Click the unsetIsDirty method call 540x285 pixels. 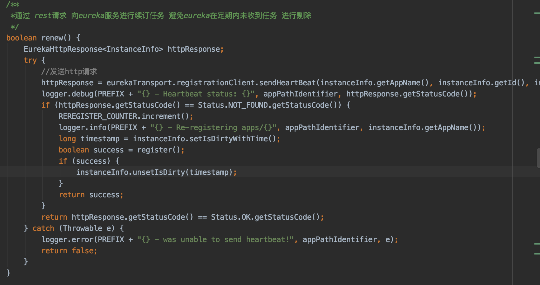pos(159,172)
